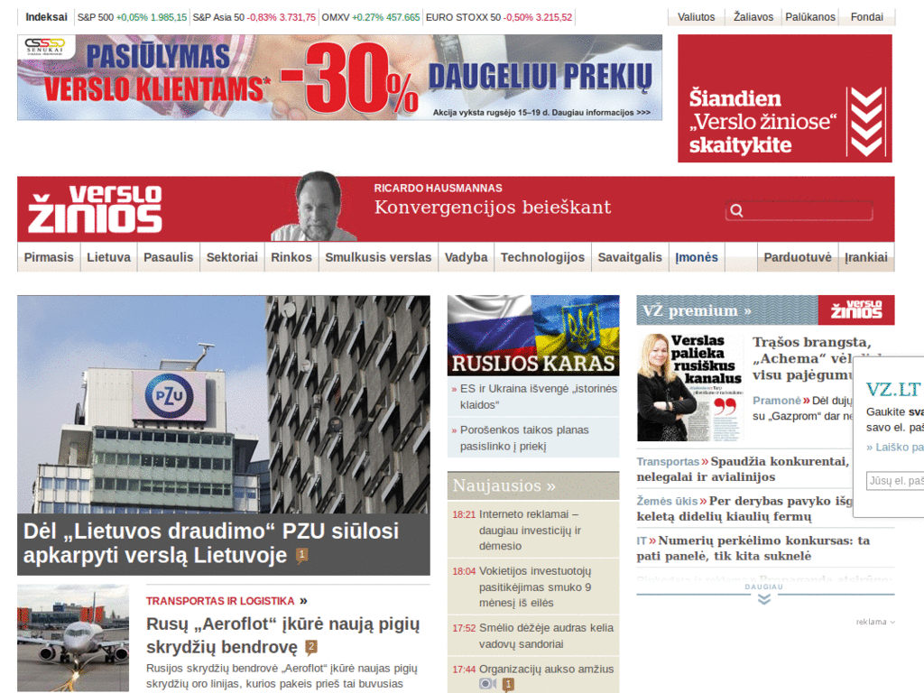Click comment counter '2' on Aeroflot headline
The height and width of the screenshot is (693, 924).
[x=311, y=646]
